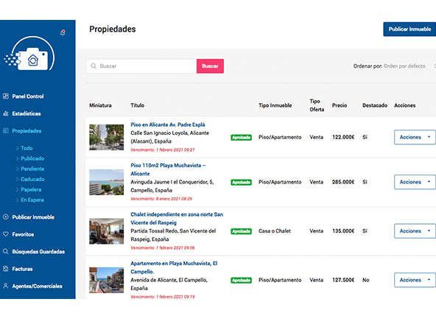
Task: Expand Acciones menu for Chalet independiente
Action: click(x=415, y=231)
